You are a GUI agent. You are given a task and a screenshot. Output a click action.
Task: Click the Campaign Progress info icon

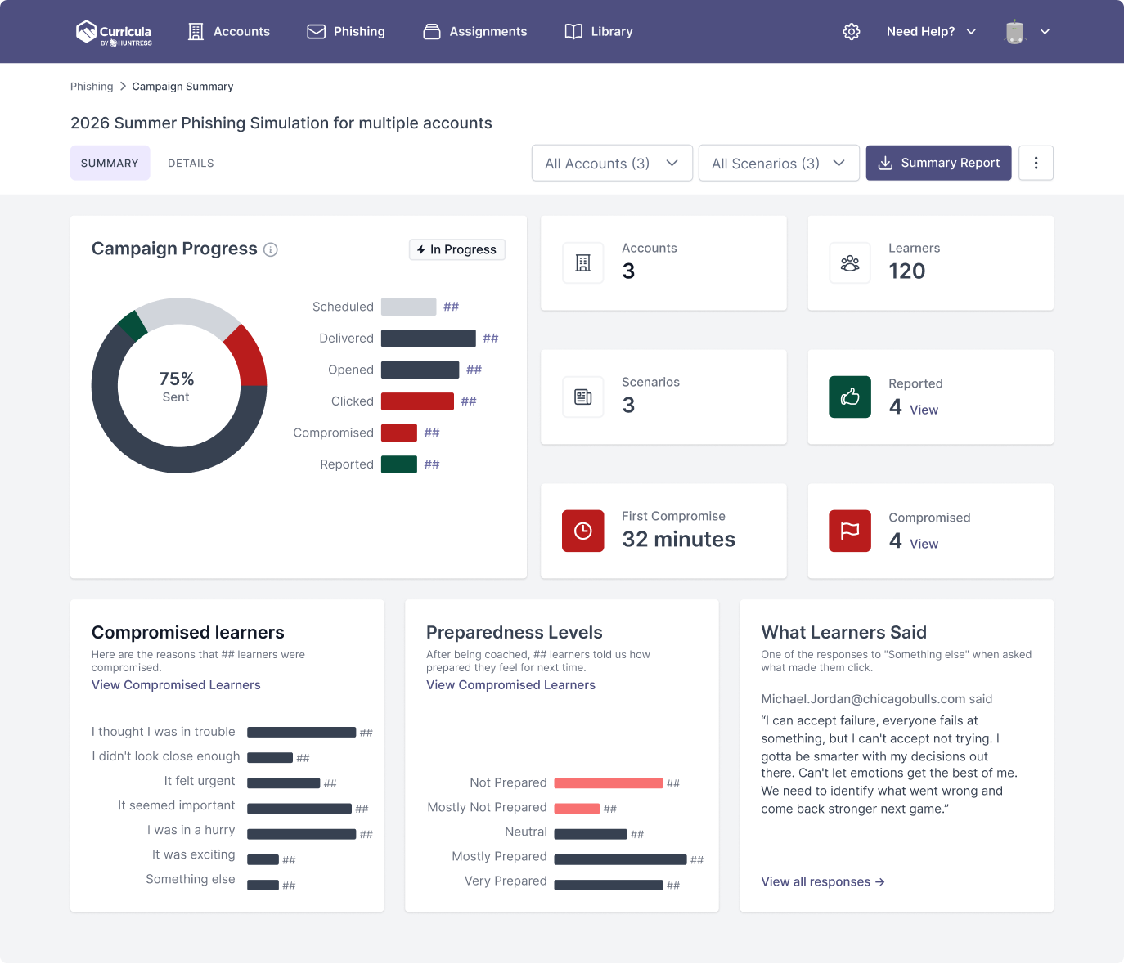271,249
